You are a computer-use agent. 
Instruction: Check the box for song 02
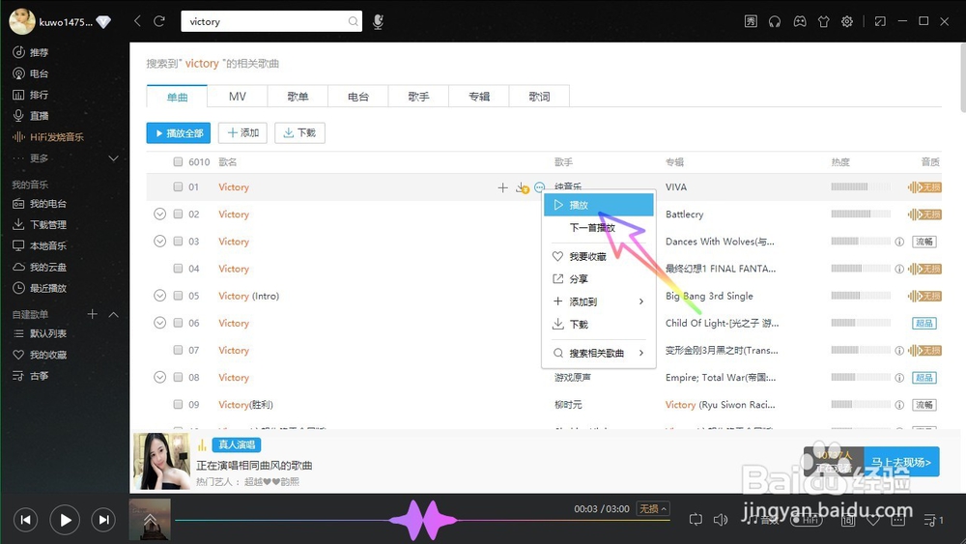click(x=178, y=214)
